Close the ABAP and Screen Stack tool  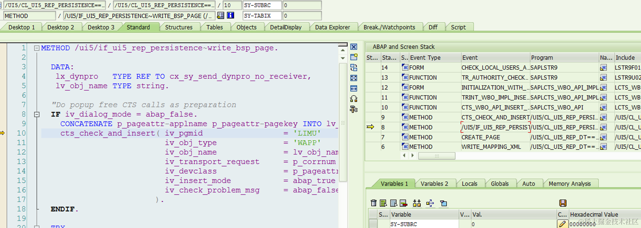tap(354, 47)
